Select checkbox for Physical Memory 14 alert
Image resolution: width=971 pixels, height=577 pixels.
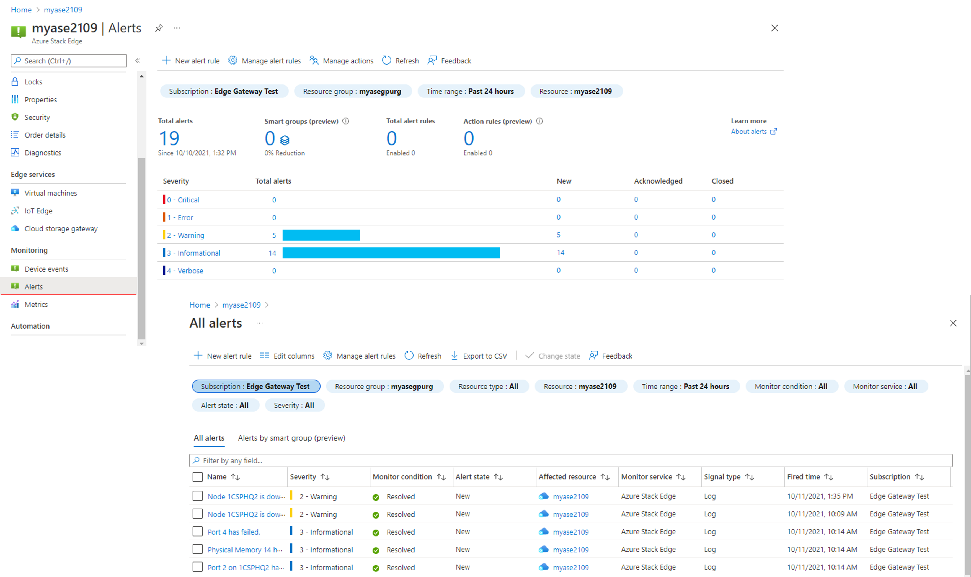197,549
